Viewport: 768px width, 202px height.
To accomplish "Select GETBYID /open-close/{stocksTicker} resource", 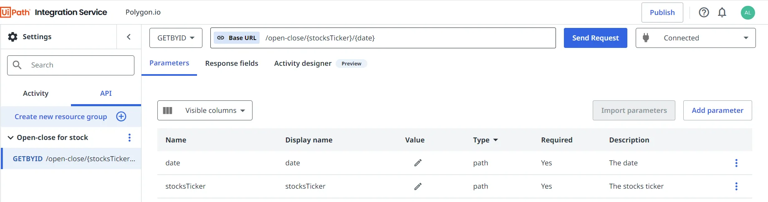I will 71,159.
